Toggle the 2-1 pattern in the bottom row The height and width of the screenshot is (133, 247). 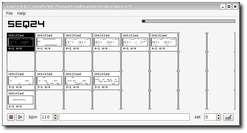(x=21, y=100)
